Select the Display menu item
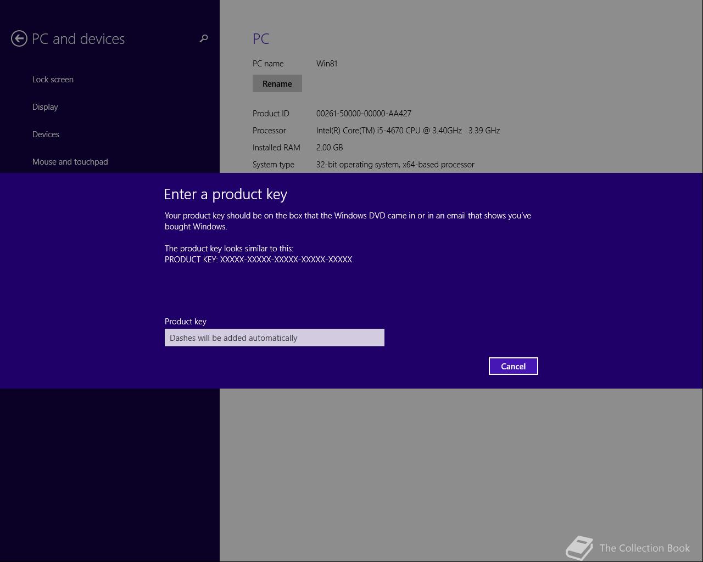This screenshot has height=562, width=703. 45,107
